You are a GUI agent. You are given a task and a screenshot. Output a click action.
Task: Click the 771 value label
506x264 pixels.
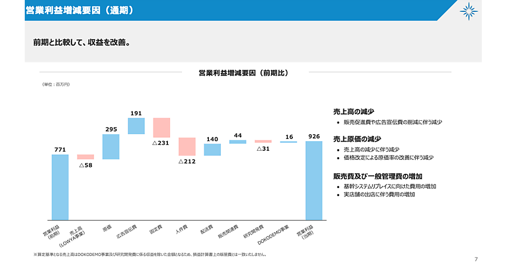pos(60,150)
